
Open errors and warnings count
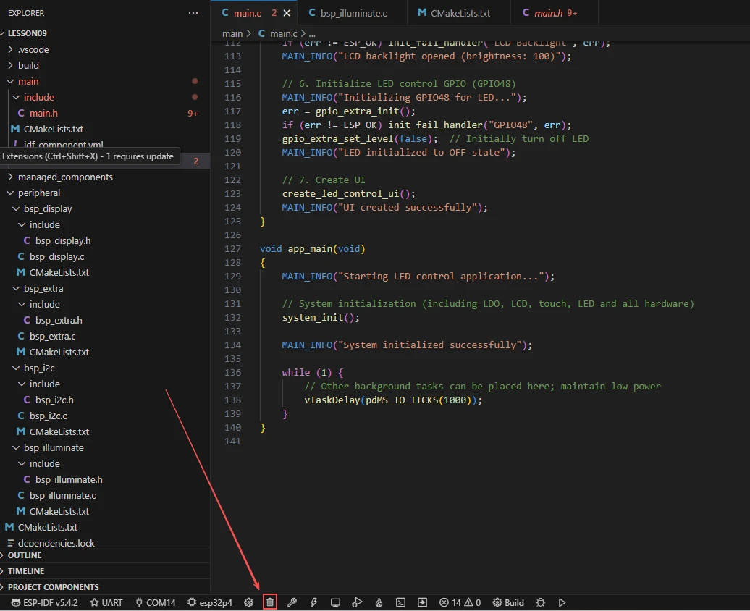[x=460, y=602]
